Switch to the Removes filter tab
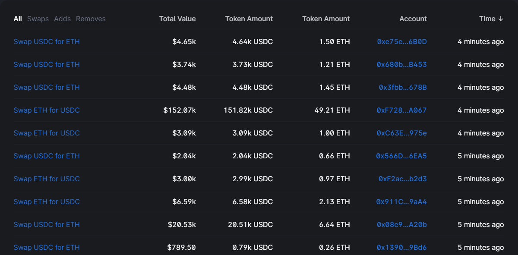 pyautogui.click(x=91, y=19)
